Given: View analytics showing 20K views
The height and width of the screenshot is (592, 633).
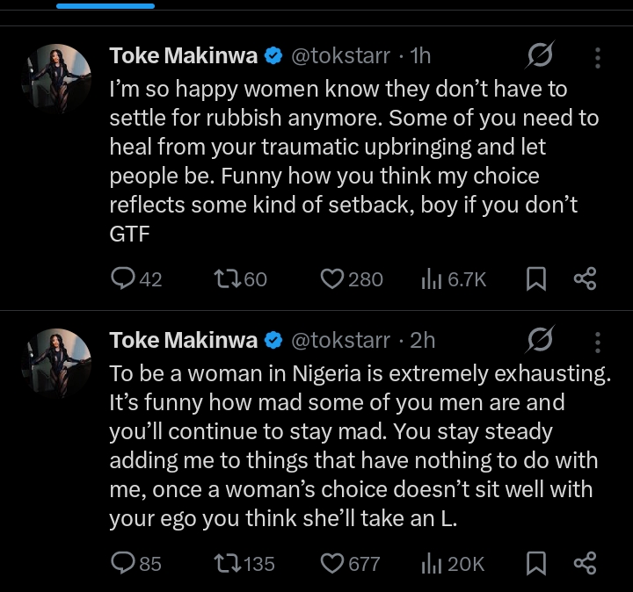Looking at the screenshot, I should [x=431, y=563].
